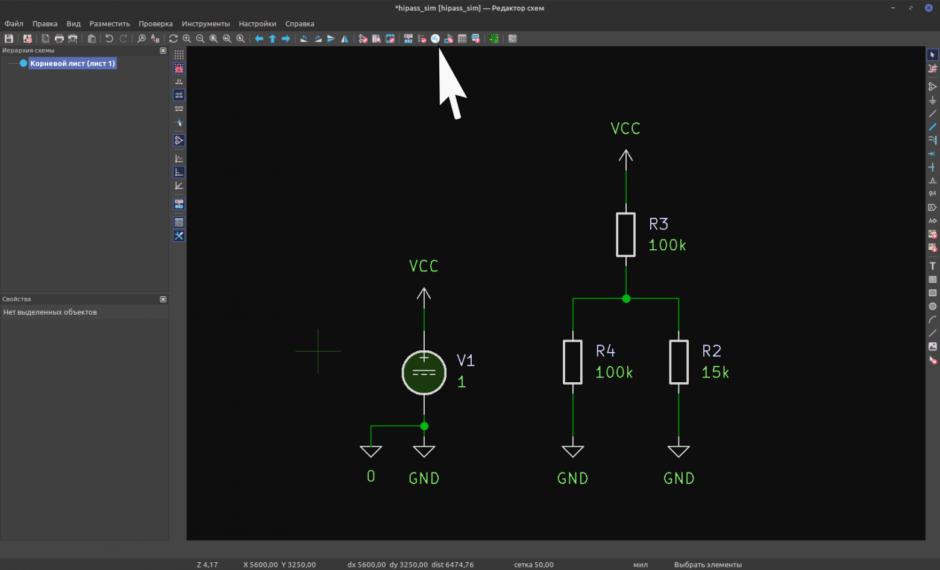Image resolution: width=940 pixels, height=570 pixels.
Task: Open the simulator from the top toolbar
Action: tap(435, 39)
